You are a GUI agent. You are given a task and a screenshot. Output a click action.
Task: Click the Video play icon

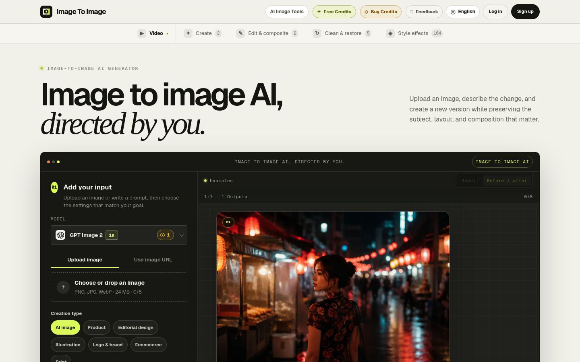(x=142, y=33)
